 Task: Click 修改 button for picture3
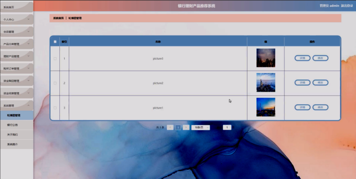point(320,58)
